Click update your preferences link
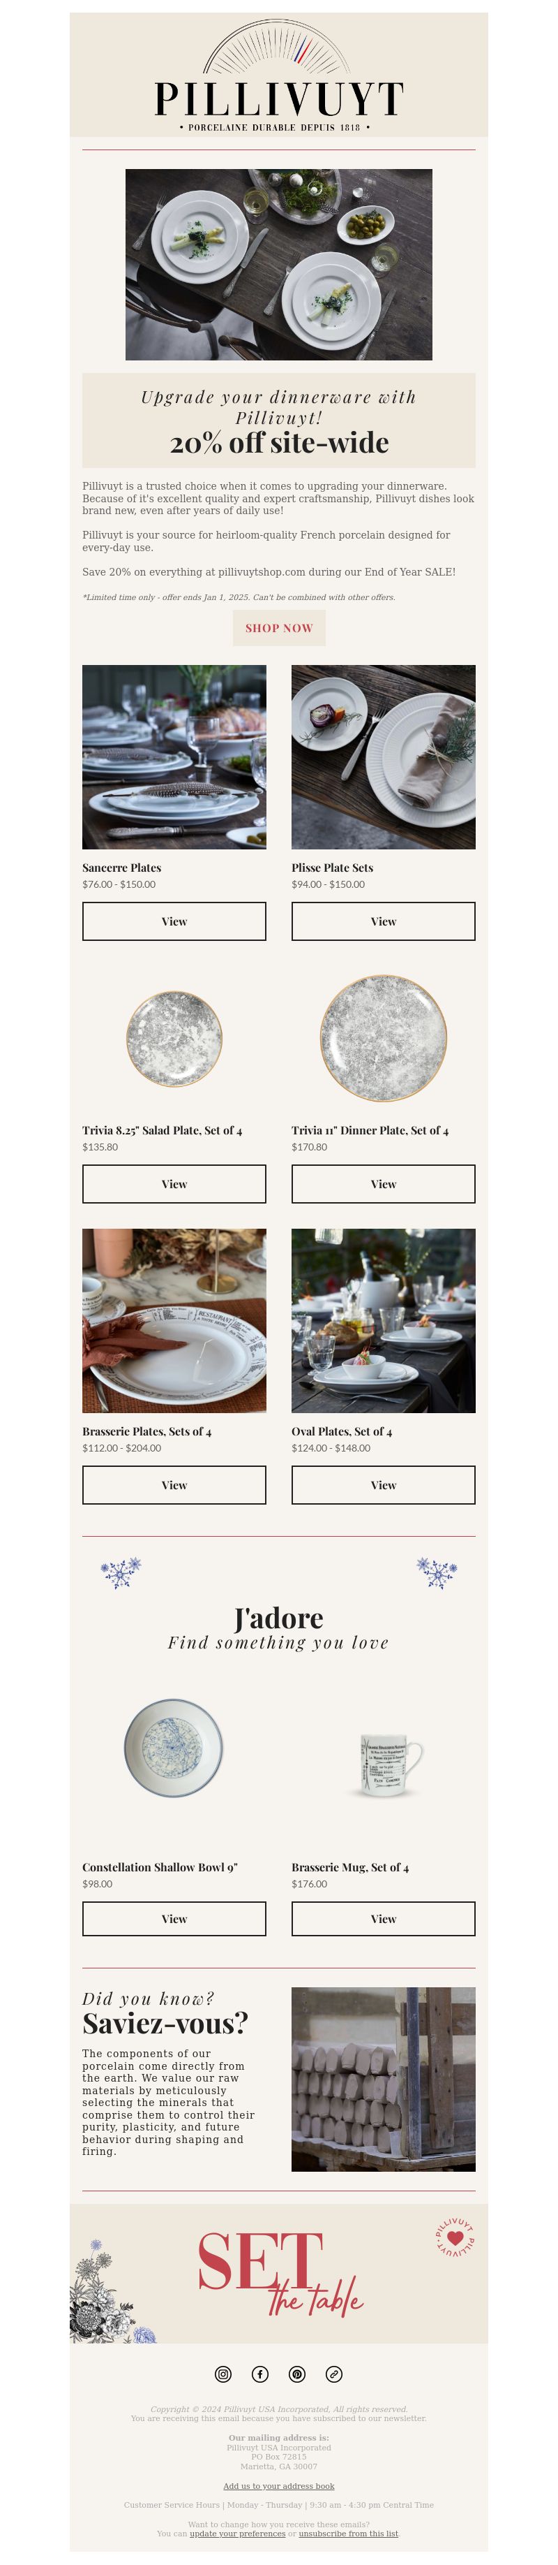558x2565 pixels. [x=236, y=2534]
